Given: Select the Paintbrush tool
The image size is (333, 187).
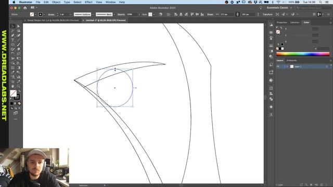Looking at the screenshot, I should (19, 45).
